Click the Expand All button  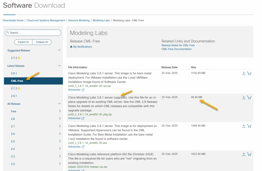point(23,42)
